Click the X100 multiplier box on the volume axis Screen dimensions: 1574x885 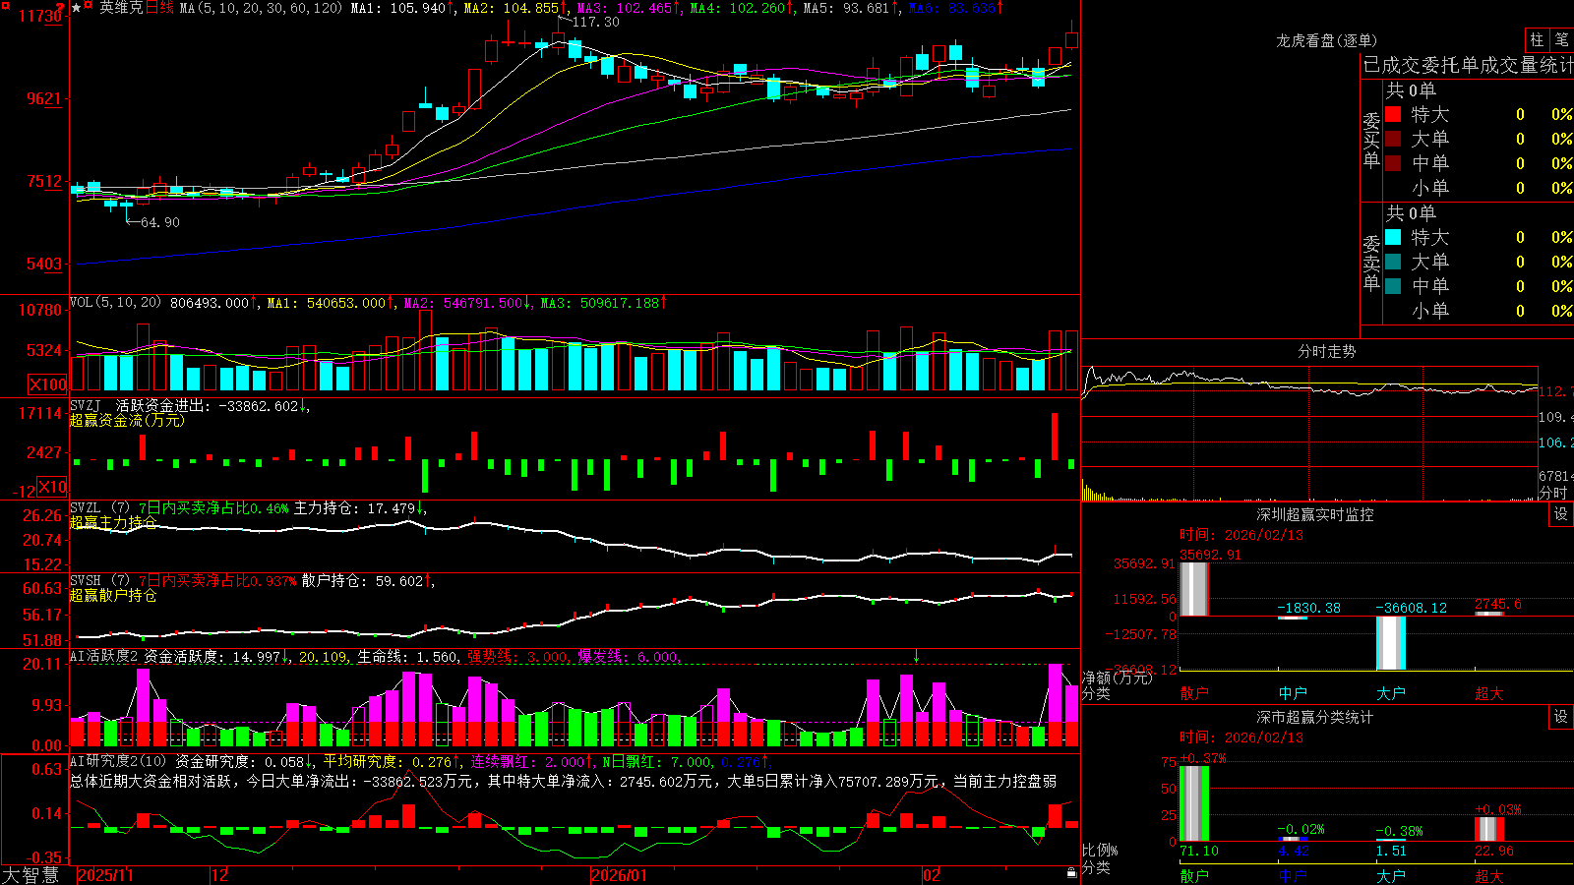(47, 384)
